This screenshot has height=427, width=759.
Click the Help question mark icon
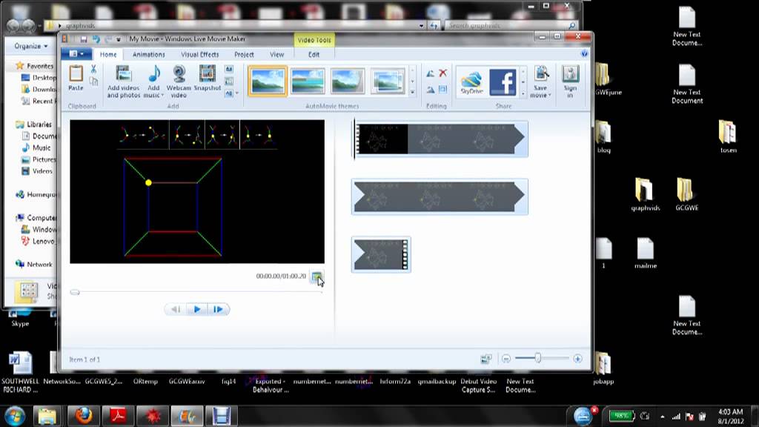584,53
